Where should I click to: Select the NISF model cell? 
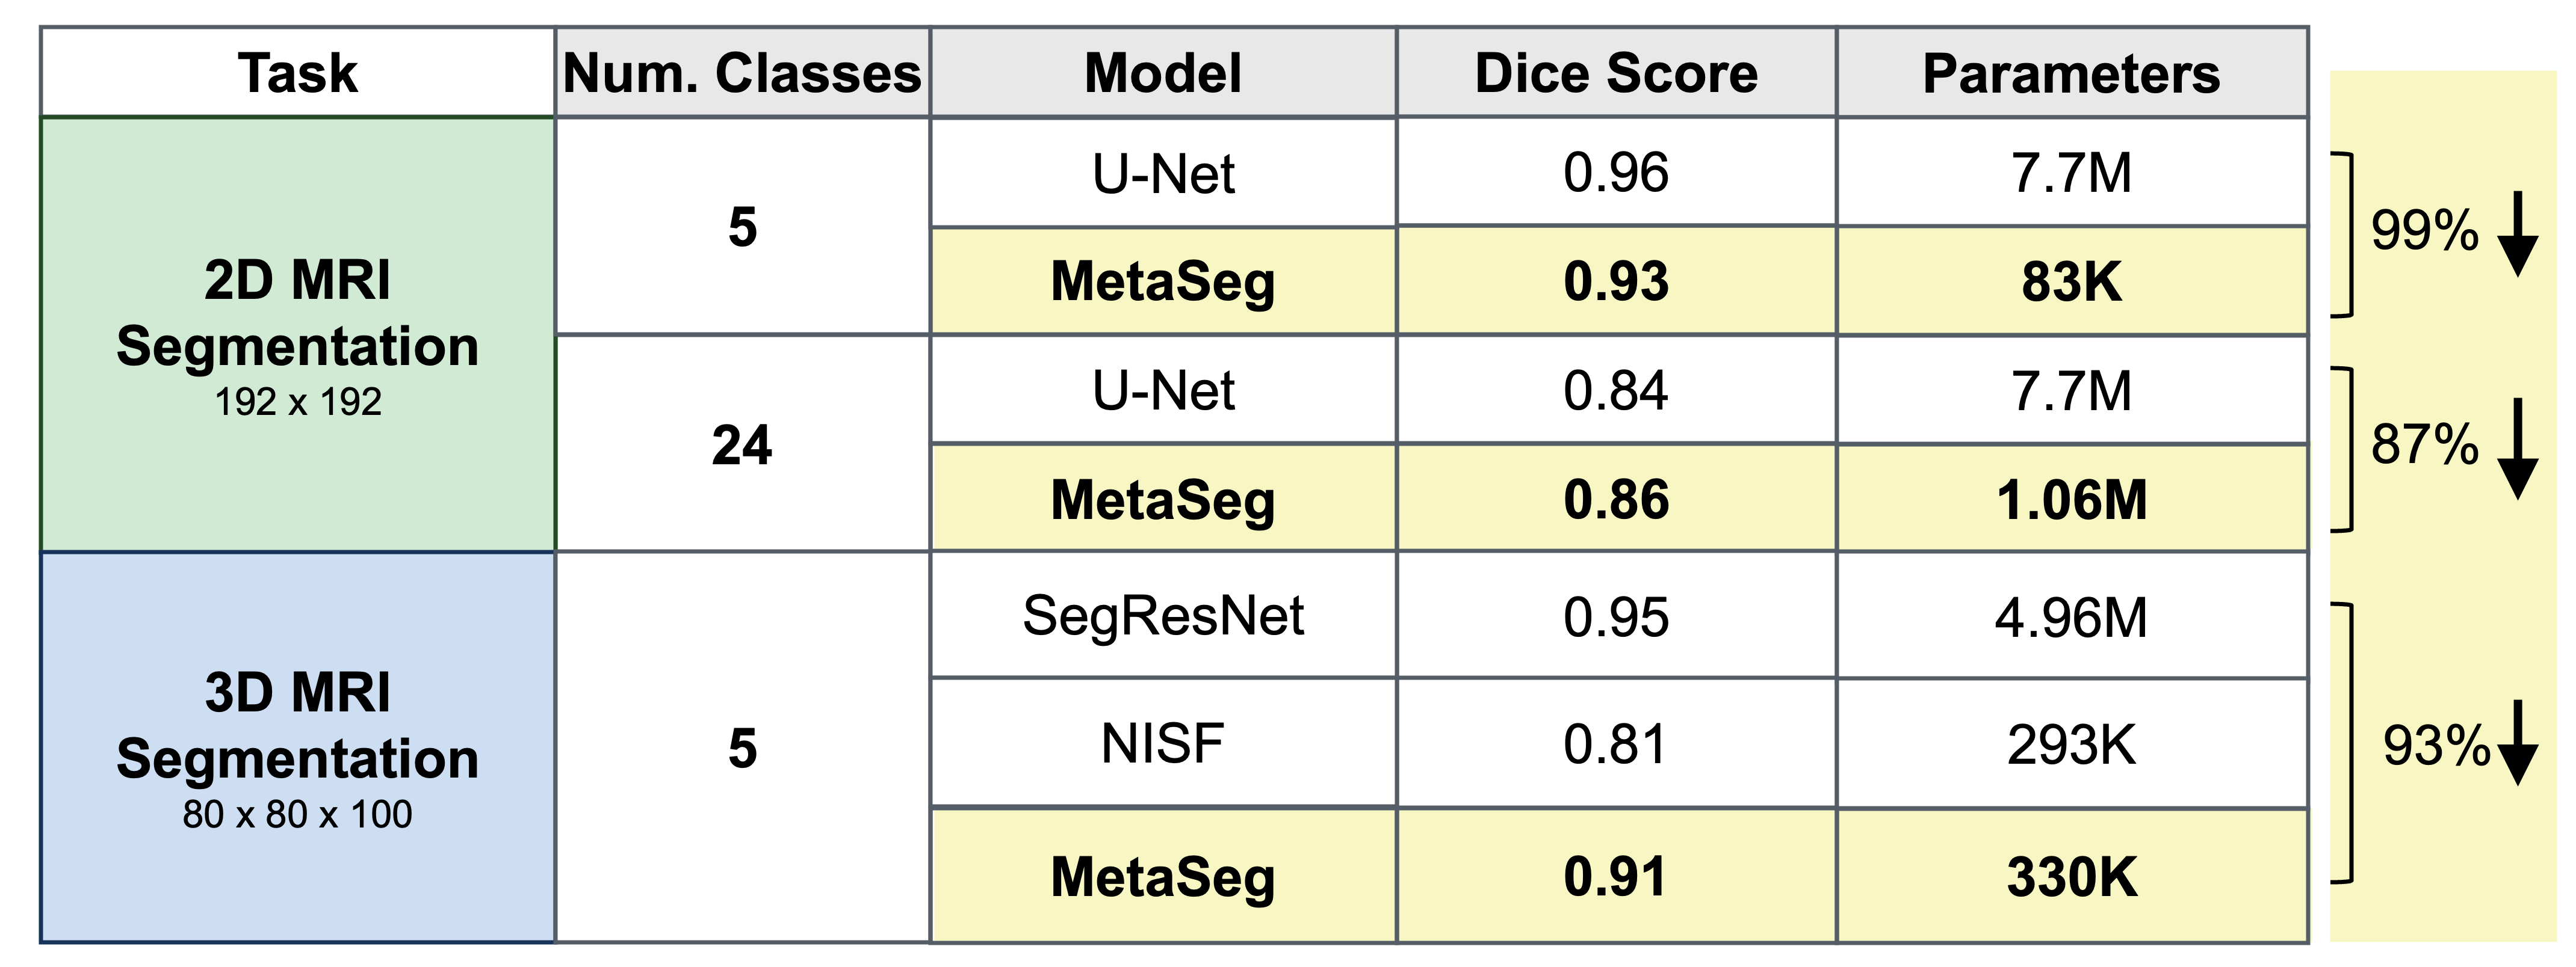[x=1163, y=743]
